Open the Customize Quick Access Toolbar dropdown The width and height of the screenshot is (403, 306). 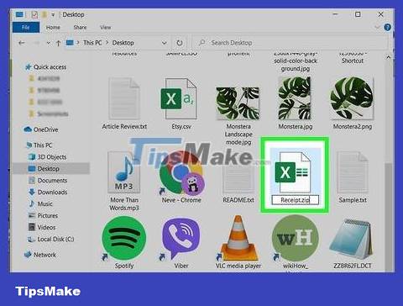click(x=53, y=15)
